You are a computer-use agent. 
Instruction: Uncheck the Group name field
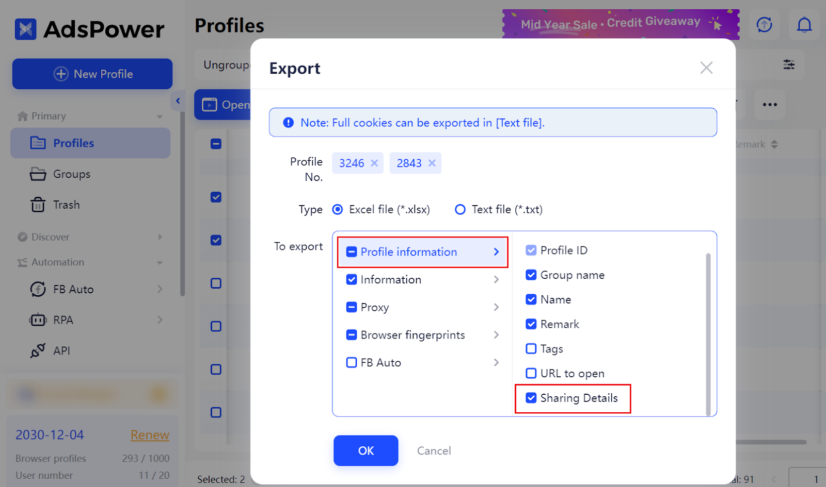coord(531,275)
